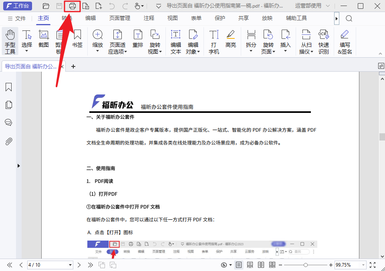Open the 文件 menu

tap(20, 18)
